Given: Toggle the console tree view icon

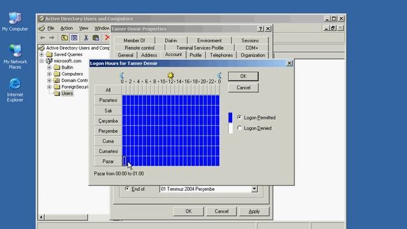Looking at the screenshot, I should (x=74, y=38).
